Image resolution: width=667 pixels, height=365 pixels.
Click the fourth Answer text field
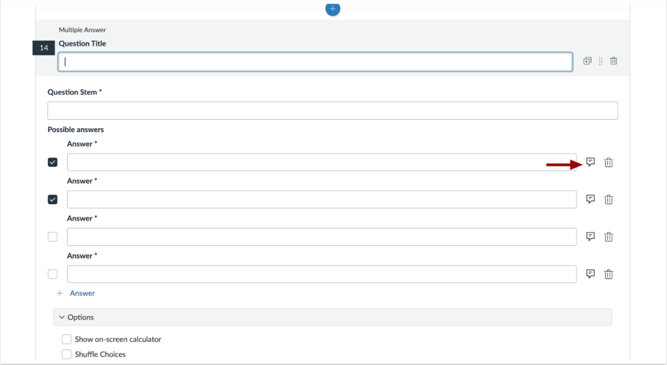(x=322, y=274)
